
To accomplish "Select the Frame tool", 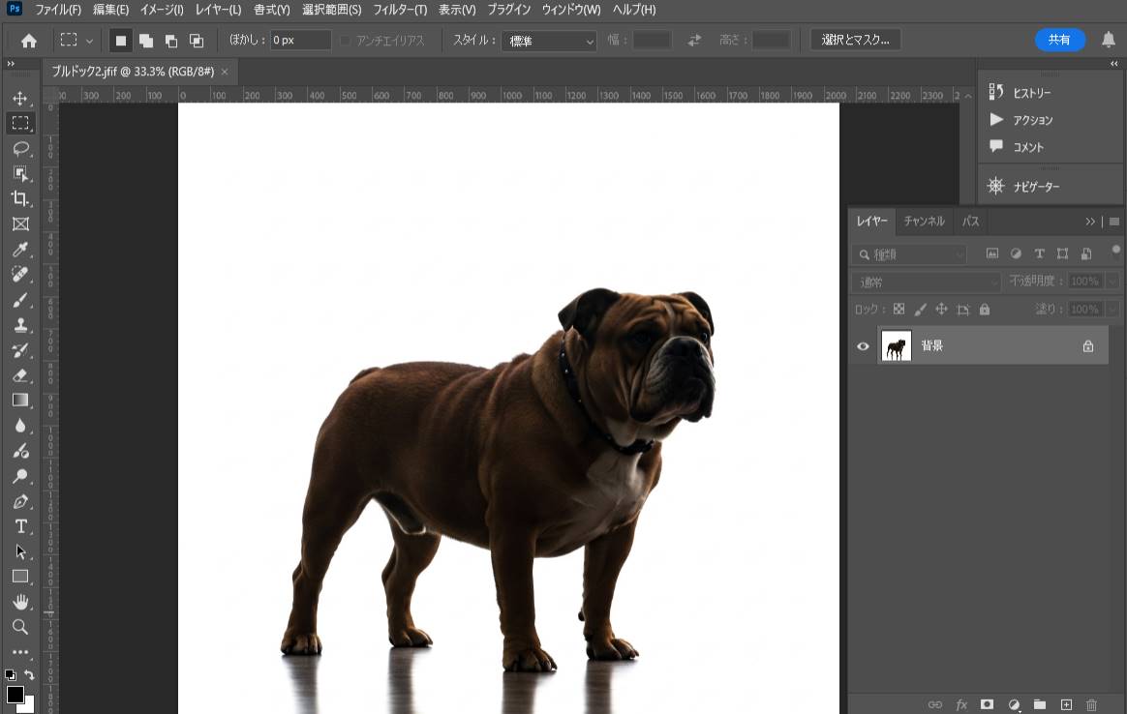I will pyautogui.click(x=20, y=224).
